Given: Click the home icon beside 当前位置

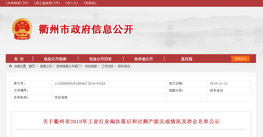Looking at the screenshot, I should coord(10,66).
